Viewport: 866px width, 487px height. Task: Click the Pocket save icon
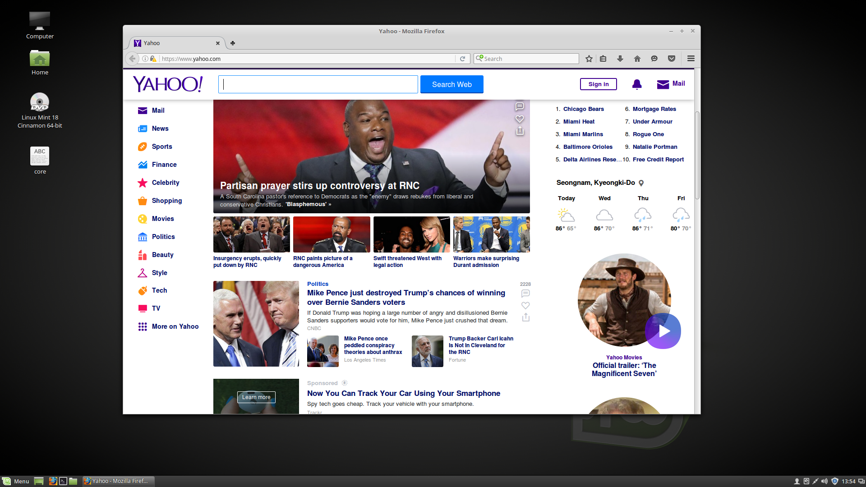tap(672, 59)
